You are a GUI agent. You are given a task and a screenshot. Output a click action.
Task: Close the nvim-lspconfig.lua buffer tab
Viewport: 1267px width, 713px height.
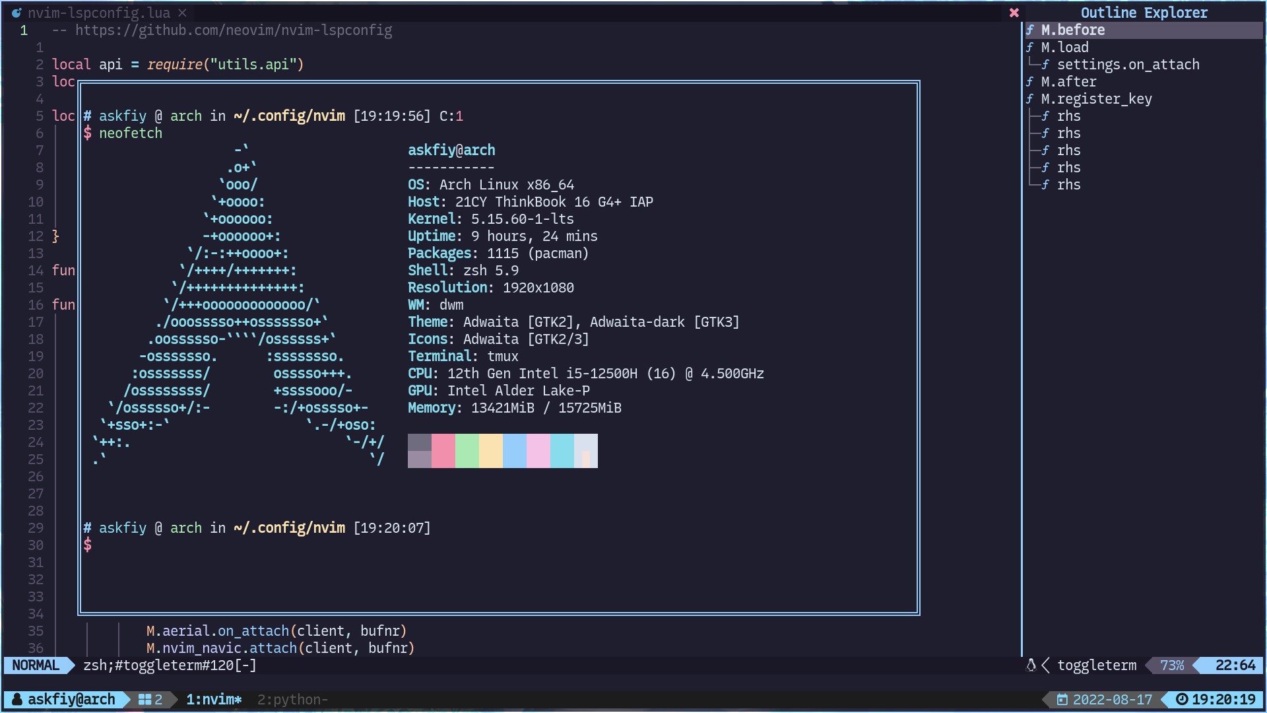(x=183, y=13)
